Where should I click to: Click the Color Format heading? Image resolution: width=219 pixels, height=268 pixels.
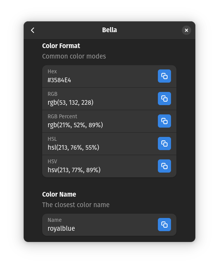coord(61,46)
